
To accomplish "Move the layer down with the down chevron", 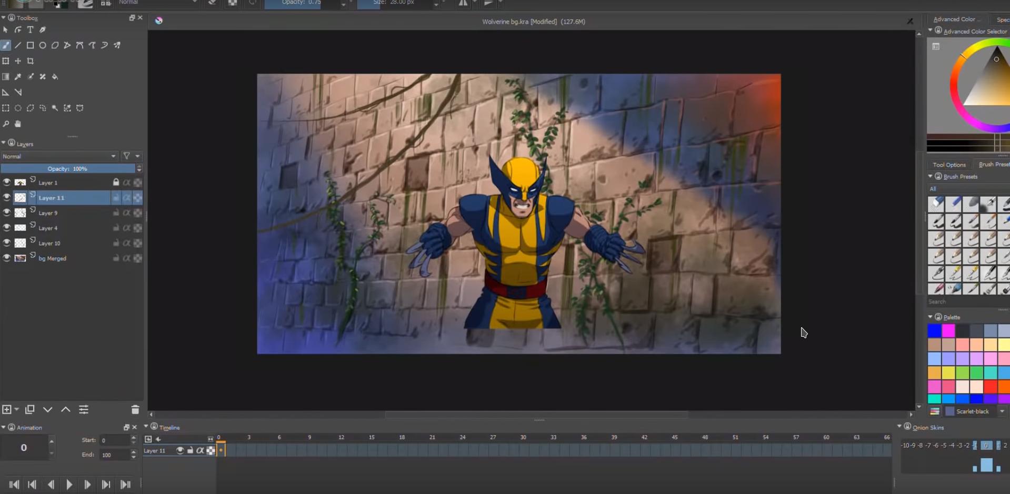I will pyautogui.click(x=48, y=409).
